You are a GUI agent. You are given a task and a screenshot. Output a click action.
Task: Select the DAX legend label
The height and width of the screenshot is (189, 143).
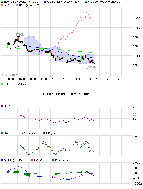click(x=7, y=5)
